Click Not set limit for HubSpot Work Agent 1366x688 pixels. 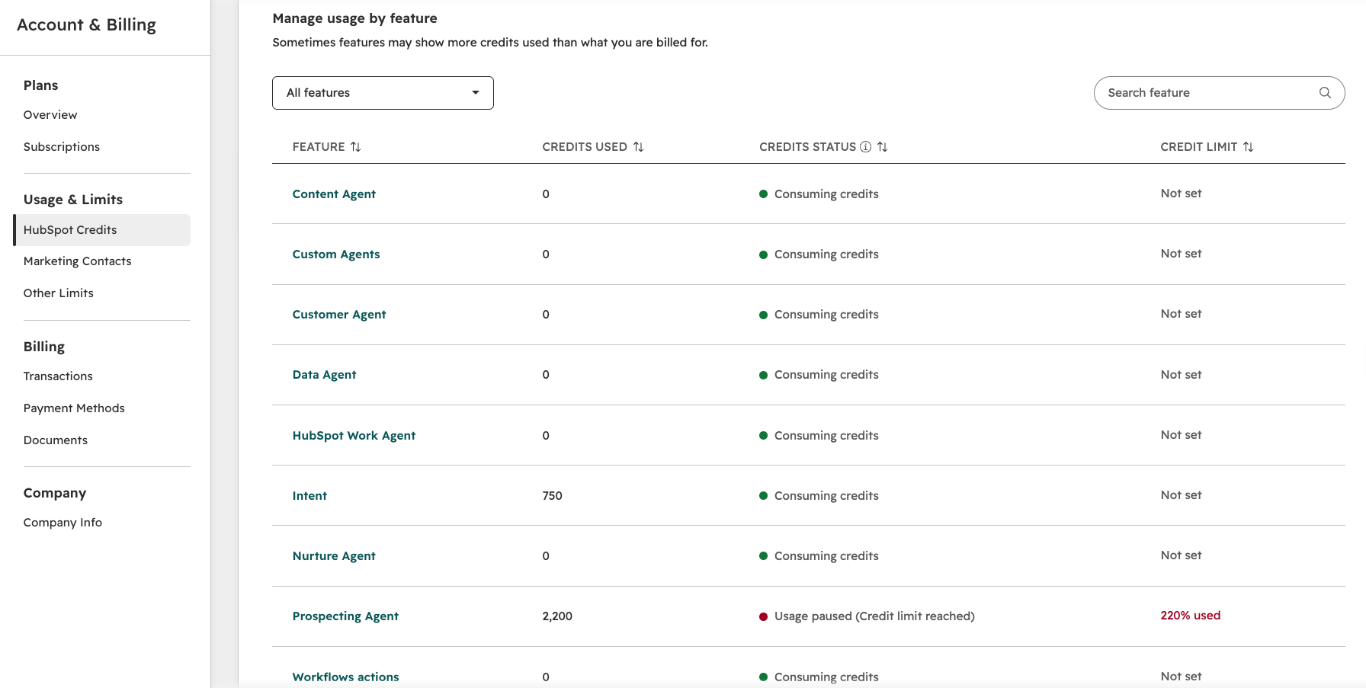1181,435
